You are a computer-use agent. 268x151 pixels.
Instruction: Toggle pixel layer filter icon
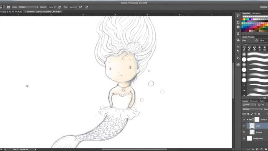tap(259, 105)
